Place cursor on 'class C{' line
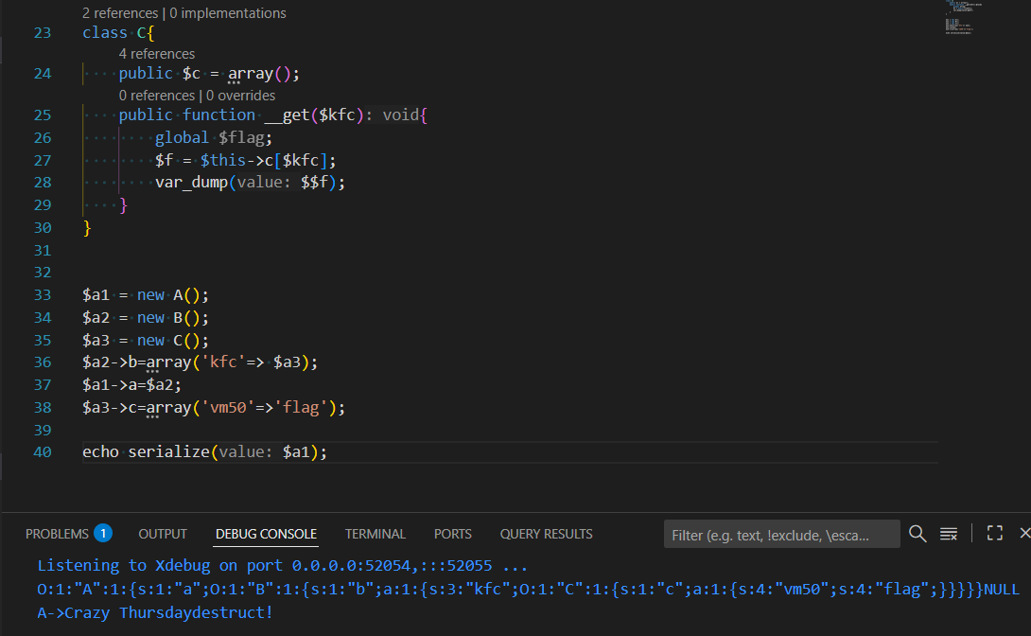This screenshot has width=1031, height=636. (x=118, y=33)
